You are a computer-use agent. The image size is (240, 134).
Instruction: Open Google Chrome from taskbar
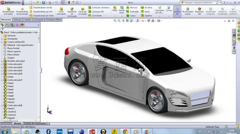[125, 132]
